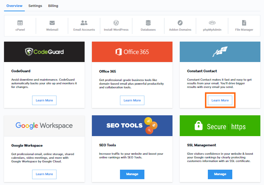Open Addon Domains compass icon
264x185 pixels.
pyautogui.click(x=180, y=23)
